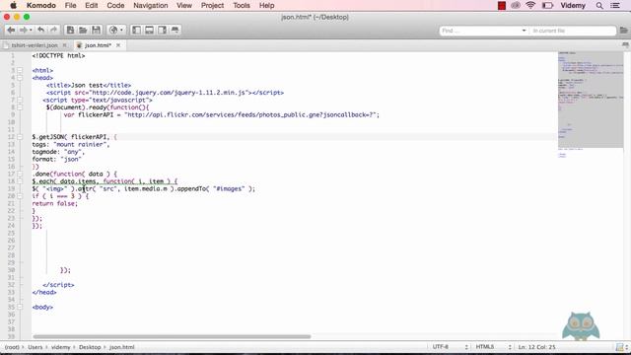The image size is (631, 355).
Task: Undo the last edit with toolbar Undo
Action: 40,31
